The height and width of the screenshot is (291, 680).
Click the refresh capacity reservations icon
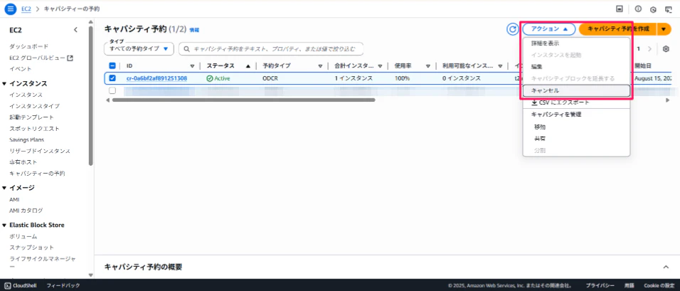pos(513,29)
